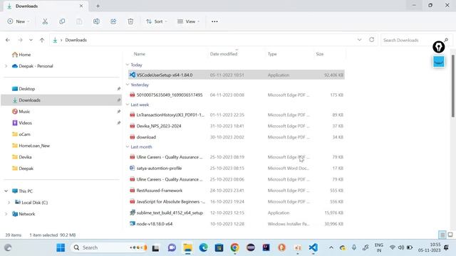Viewport: 456px width, 256px height.
Task: Open the View dropdown
Action: pyautogui.click(x=188, y=21)
